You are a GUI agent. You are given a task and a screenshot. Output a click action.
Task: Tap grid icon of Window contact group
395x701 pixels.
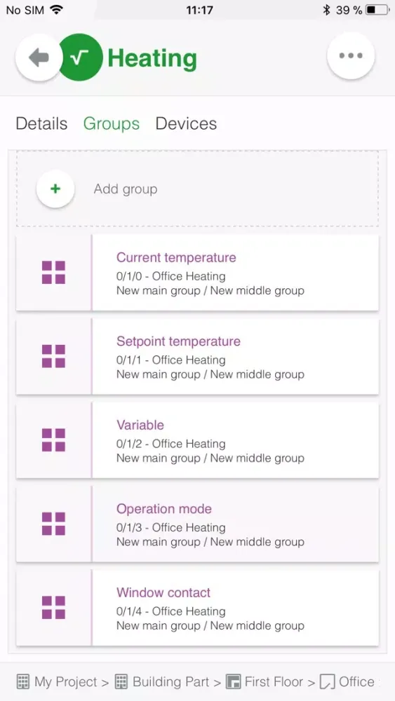click(54, 608)
